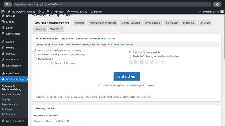This screenshot has height=126, width=225.
Task: Collapse the menu via Menü einklappen
Action: click(13, 121)
